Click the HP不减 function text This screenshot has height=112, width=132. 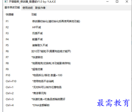37,27
